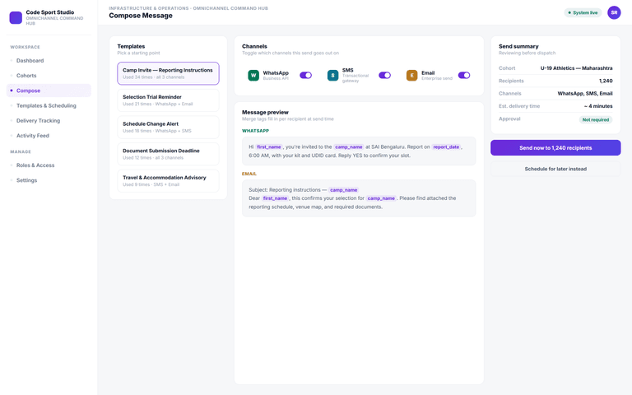632x395 pixels.
Task: Click the first_name tag in WhatsApp preview
Action: [269, 147]
